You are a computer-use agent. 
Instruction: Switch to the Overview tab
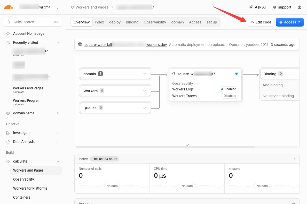pyautogui.click(x=82, y=22)
